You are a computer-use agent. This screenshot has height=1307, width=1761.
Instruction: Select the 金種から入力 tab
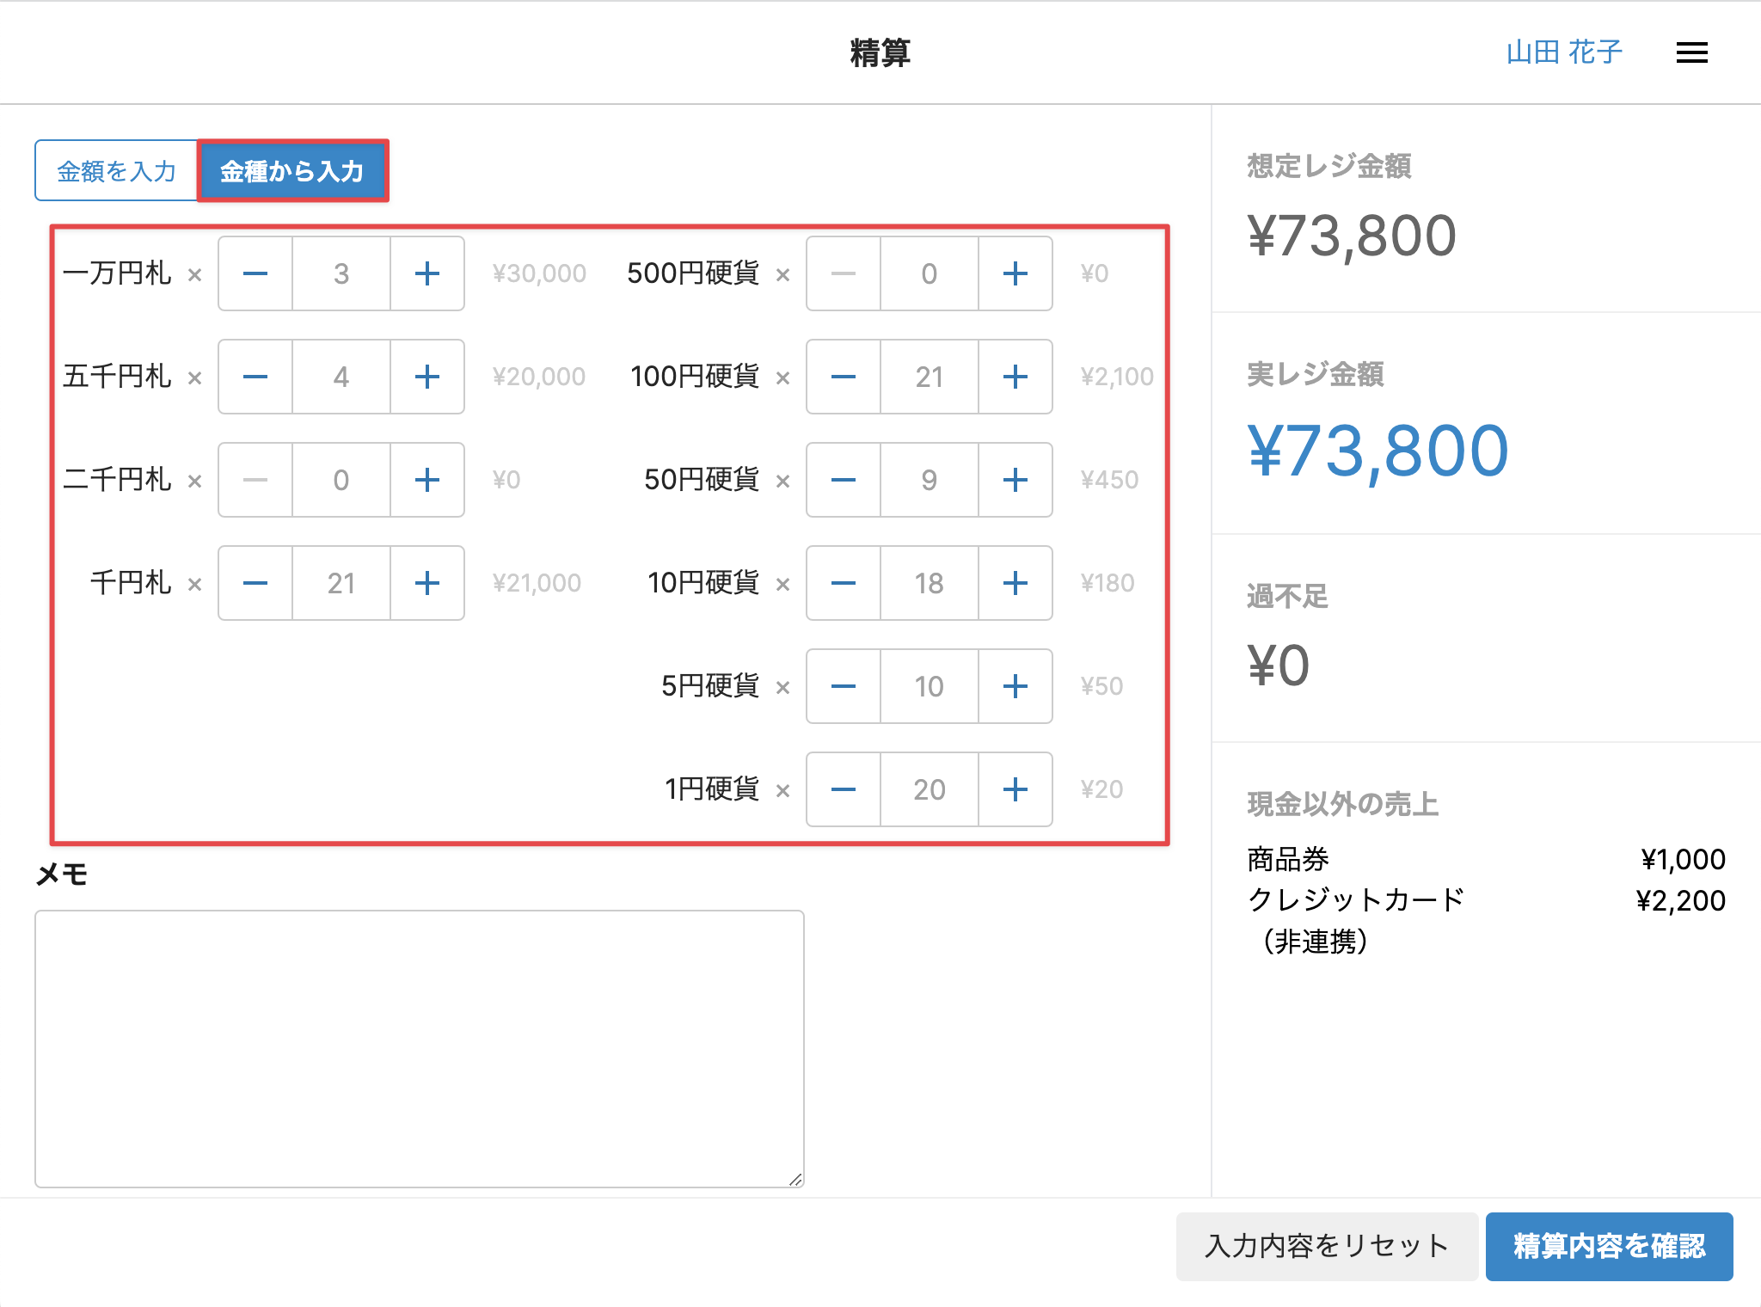[292, 171]
